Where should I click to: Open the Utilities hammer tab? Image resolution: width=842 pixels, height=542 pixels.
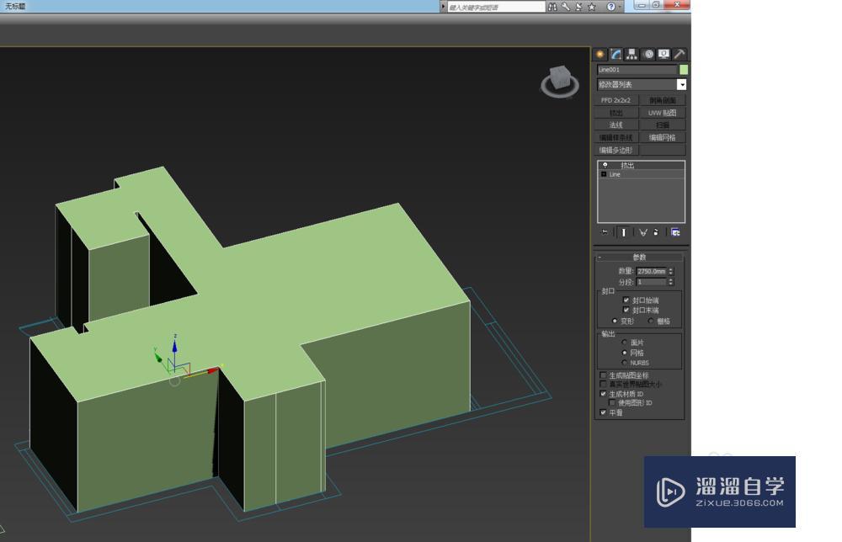[x=679, y=54]
